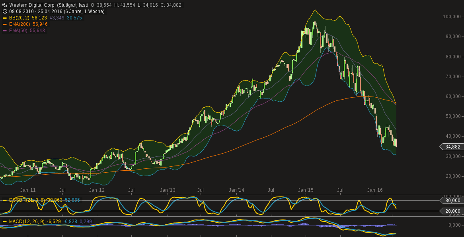Click the candlestick chart icon beside the title
464x237 pixels.
pyautogui.click(x=5, y=5)
